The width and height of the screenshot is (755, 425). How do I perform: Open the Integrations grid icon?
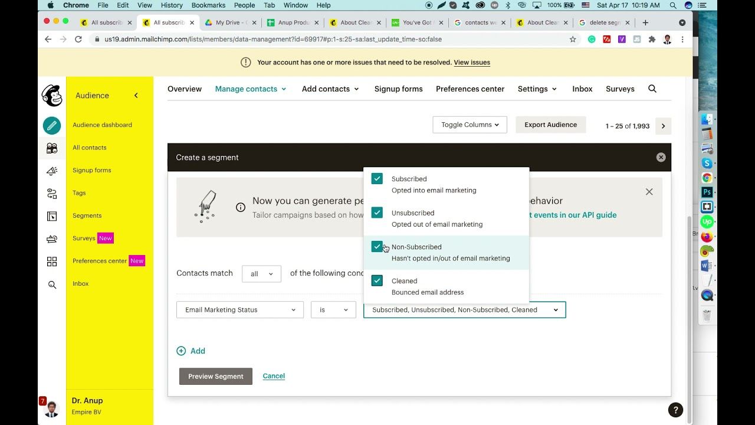[x=52, y=261]
